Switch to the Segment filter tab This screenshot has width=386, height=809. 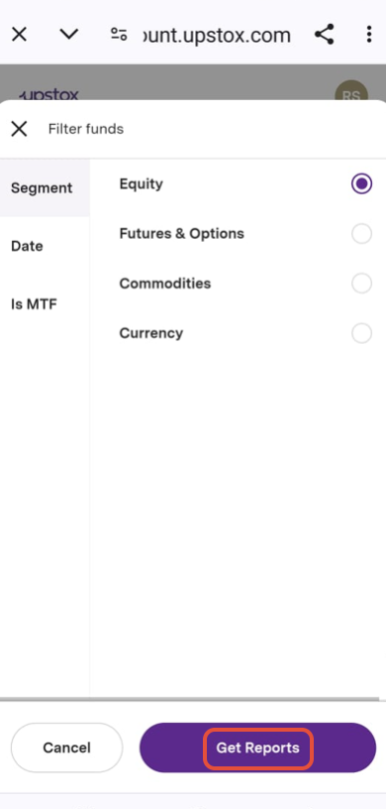click(45, 187)
